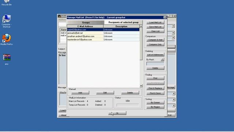
Task: Select the jesmartin@att.net row
Action: 103,33
